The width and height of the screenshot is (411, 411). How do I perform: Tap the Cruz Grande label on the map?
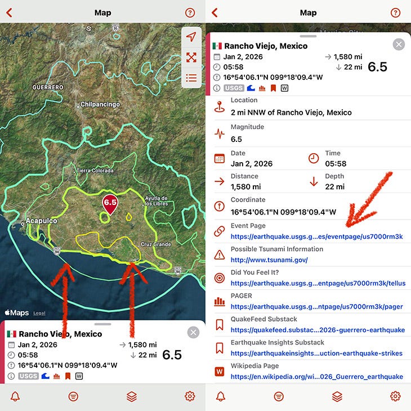coord(156,244)
